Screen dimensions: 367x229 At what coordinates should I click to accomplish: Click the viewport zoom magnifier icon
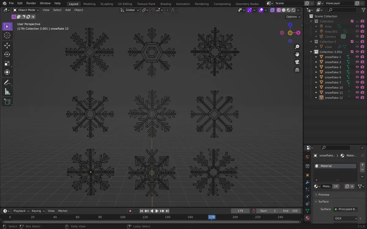(297, 47)
